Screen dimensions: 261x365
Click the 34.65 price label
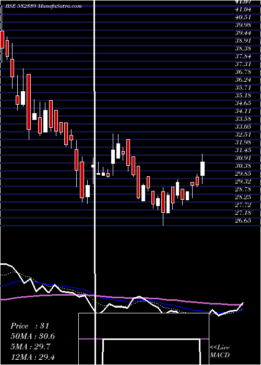[x=243, y=103]
